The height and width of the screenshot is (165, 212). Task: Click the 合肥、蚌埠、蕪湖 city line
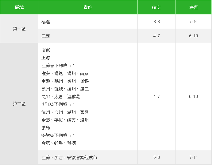pos(59,143)
